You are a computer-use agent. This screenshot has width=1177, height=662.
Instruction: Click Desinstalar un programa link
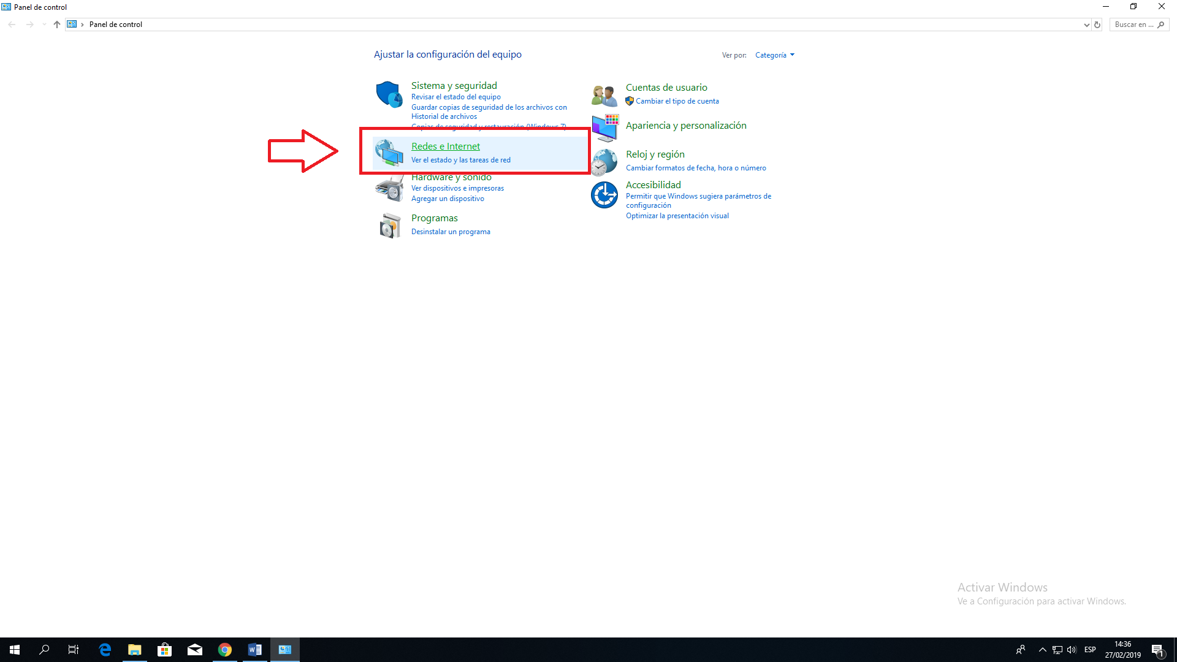coord(451,232)
